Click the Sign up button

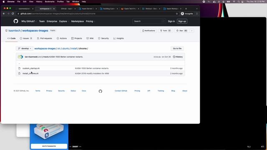click(x=182, y=21)
